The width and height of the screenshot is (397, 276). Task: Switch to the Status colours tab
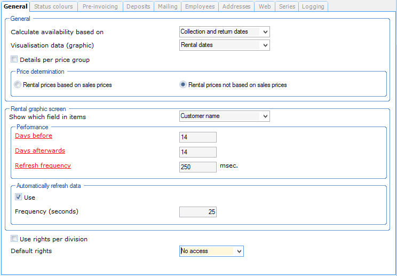tap(54, 6)
